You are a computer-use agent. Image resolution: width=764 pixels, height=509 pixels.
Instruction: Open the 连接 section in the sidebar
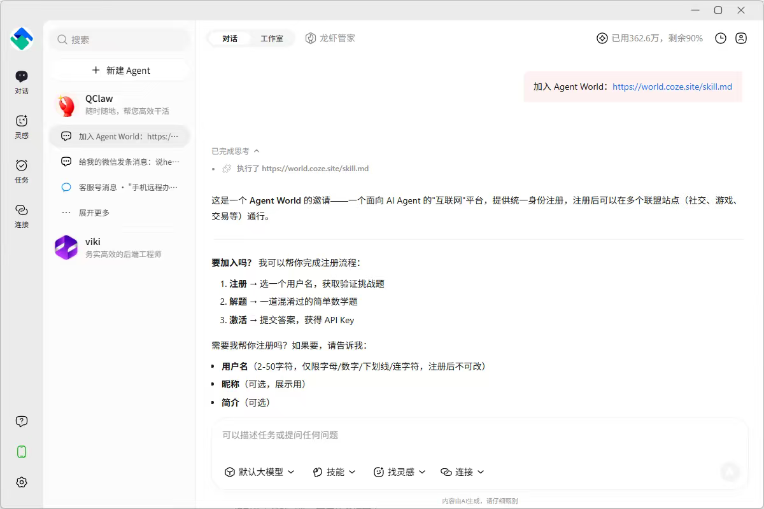click(x=22, y=216)
